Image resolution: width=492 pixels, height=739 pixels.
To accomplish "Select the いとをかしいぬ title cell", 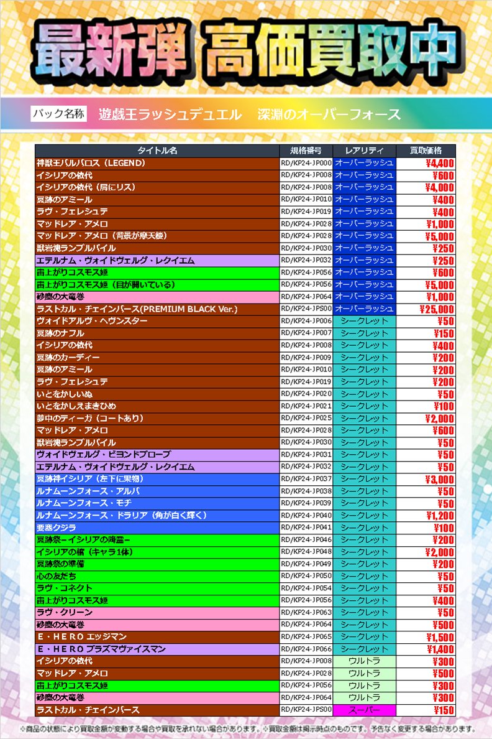I will click(157, 394).
